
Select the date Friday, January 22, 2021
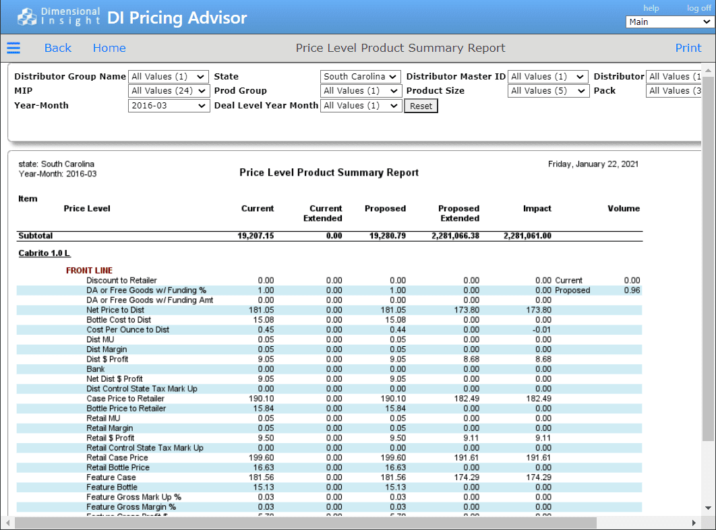click(x=593, y=164)
